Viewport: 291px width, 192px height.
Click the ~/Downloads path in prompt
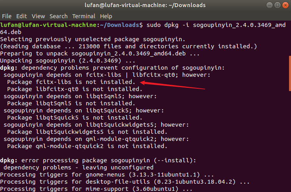(x=119, y=25)
